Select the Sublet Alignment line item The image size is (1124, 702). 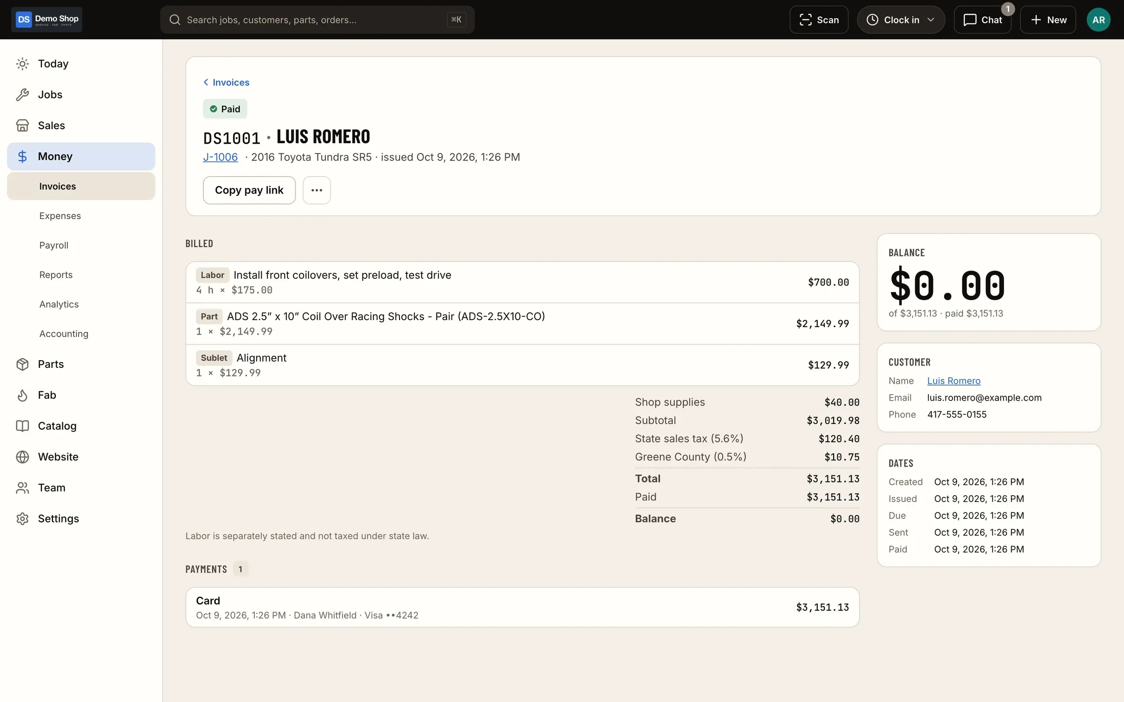522,365
